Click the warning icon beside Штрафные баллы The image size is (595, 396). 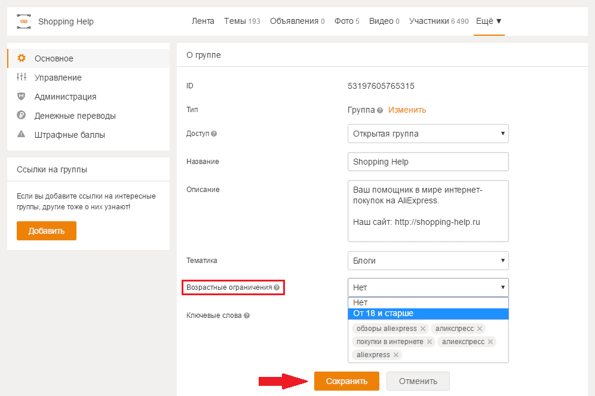(x=22, y=135)
